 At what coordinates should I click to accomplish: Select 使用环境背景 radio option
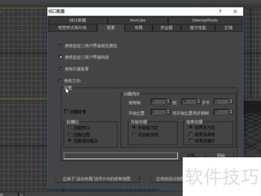click(x=61, y=69)
